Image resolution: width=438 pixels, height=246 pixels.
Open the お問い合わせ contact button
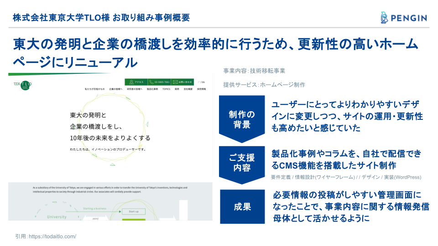pos(182,82)
